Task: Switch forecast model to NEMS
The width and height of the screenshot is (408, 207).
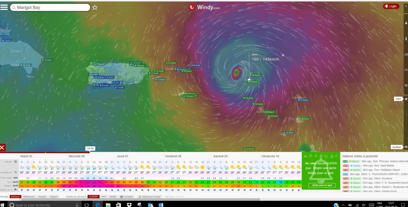Action: coord(113,196)
